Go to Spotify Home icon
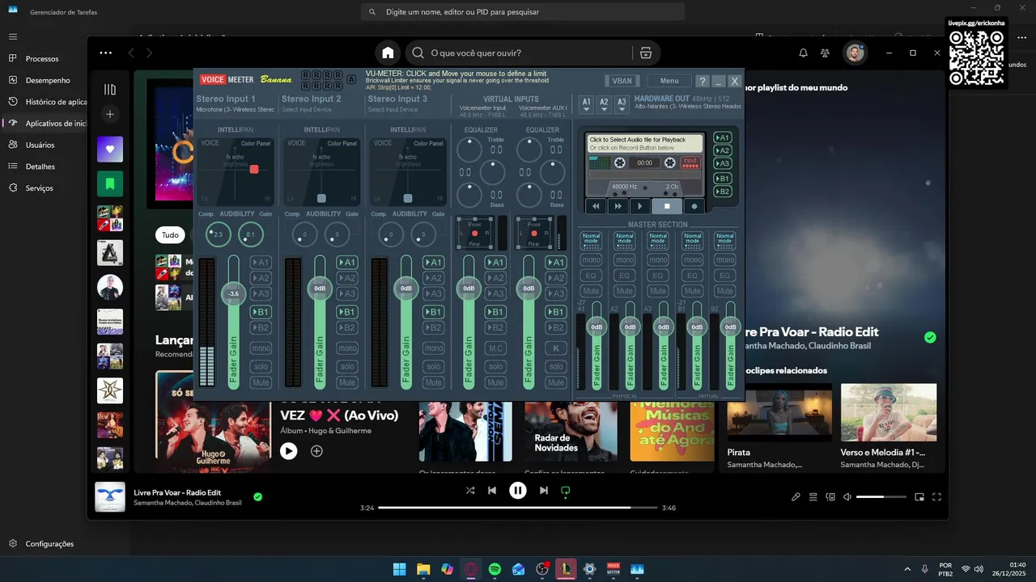The image size is (1036, 582). tap(388, 53)
